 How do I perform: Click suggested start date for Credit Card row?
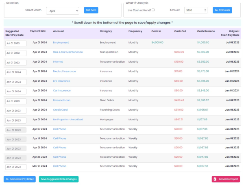15,111
